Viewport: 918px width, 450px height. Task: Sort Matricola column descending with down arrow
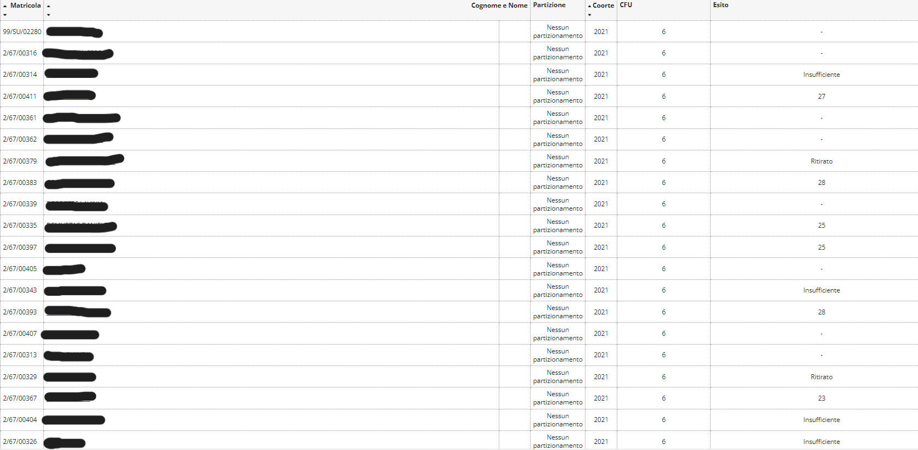[5, 15]
